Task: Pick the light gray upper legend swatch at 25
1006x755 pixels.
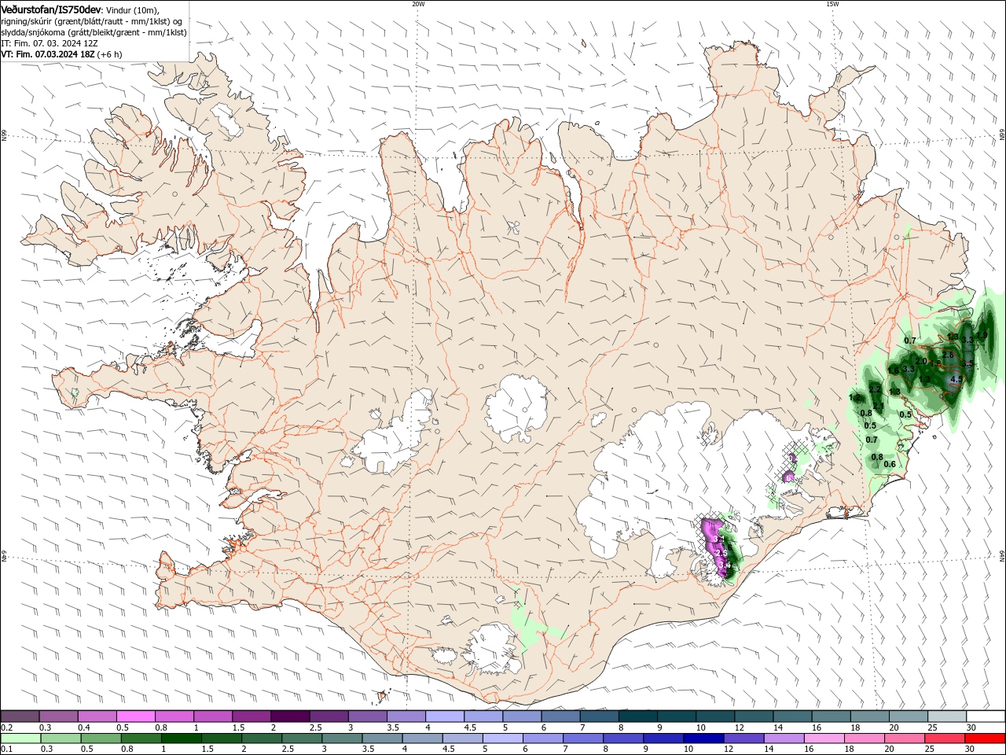Action: coord(947,716)
